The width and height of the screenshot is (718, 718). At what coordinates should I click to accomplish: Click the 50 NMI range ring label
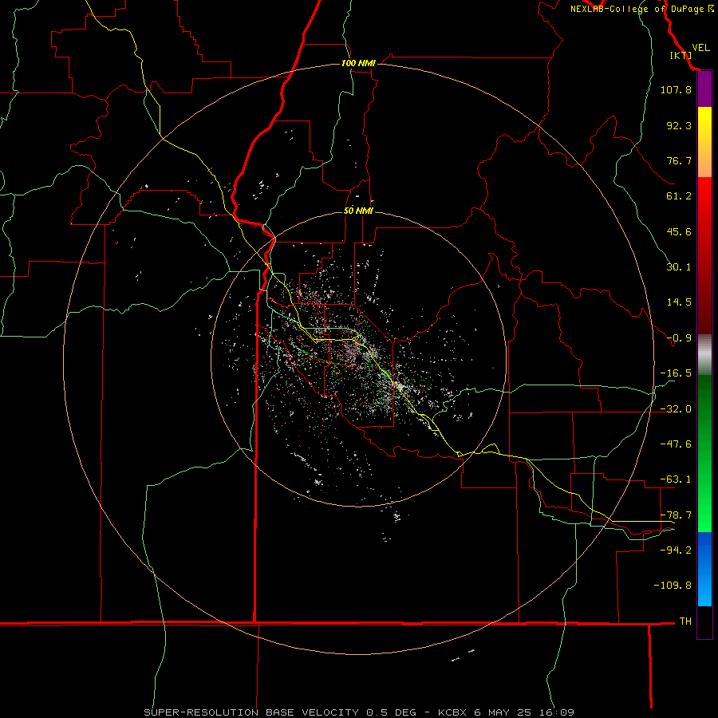point(358,211)
